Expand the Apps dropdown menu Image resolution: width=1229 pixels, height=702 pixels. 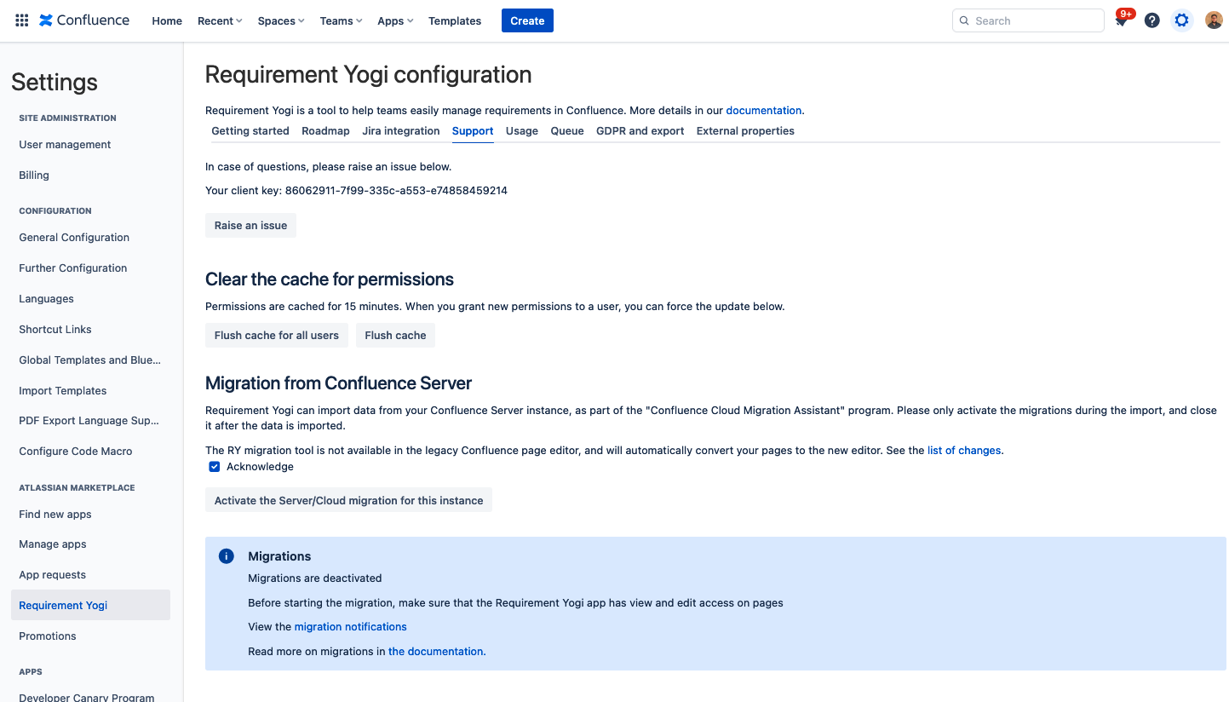[395, 20]
